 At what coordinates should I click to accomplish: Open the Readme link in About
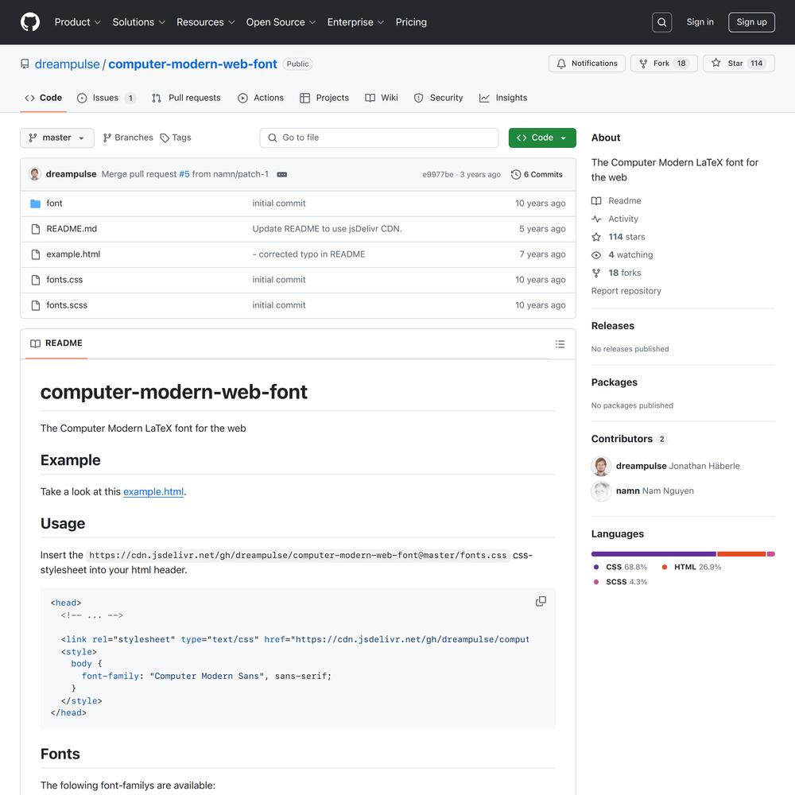616,201
